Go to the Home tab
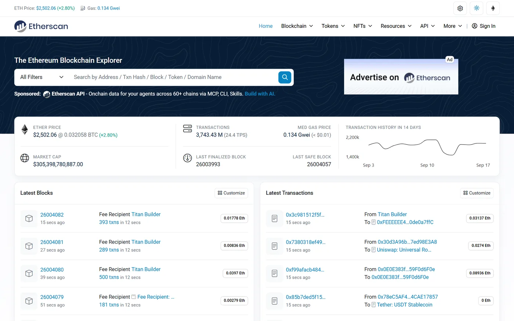The image size is (514, 321). [x=266, y=26]
